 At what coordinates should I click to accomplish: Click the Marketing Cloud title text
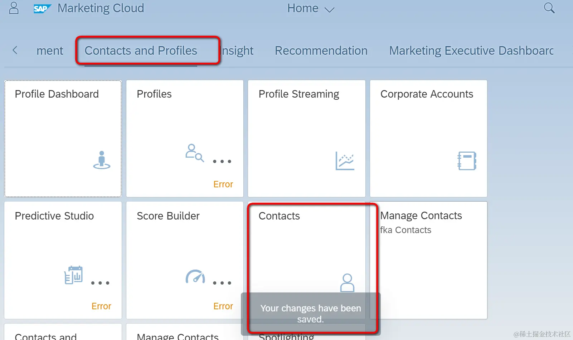click(101, 8)
